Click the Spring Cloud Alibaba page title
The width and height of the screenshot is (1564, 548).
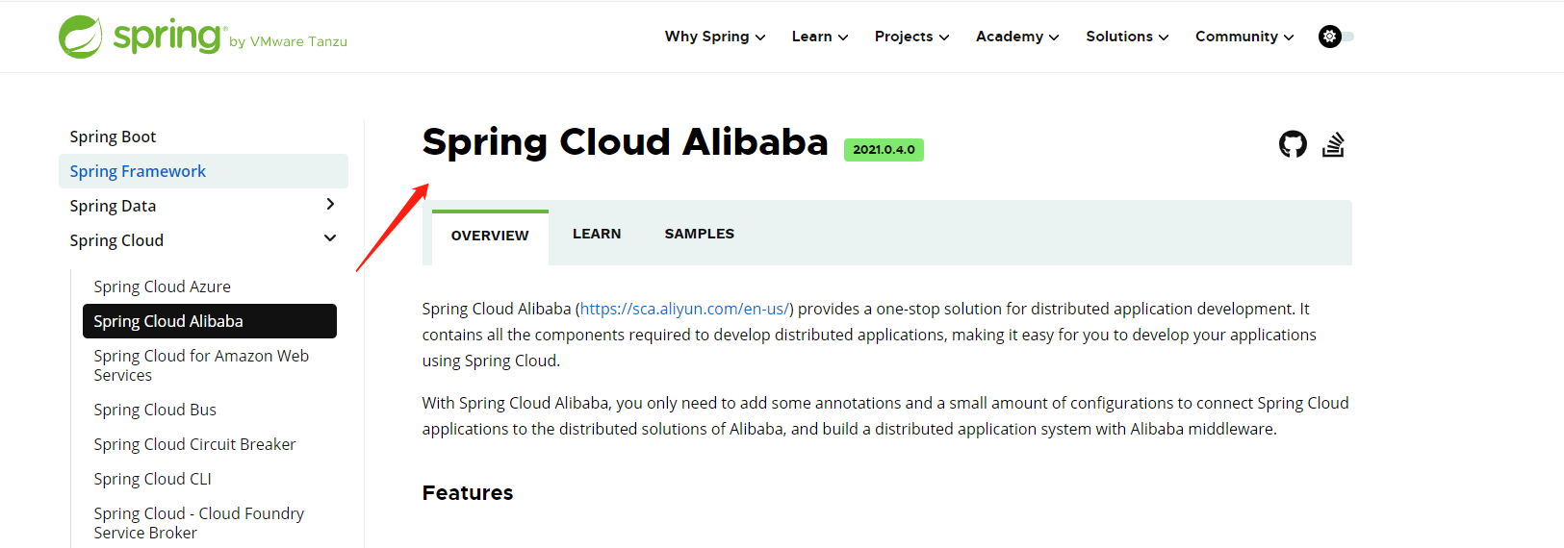(x=625, y=142)
